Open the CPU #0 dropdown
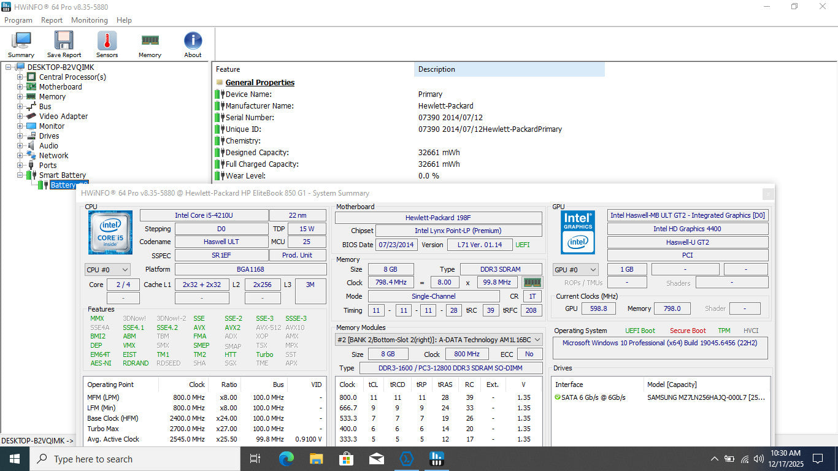Screen dimensions: 838x471 point(108,269)
